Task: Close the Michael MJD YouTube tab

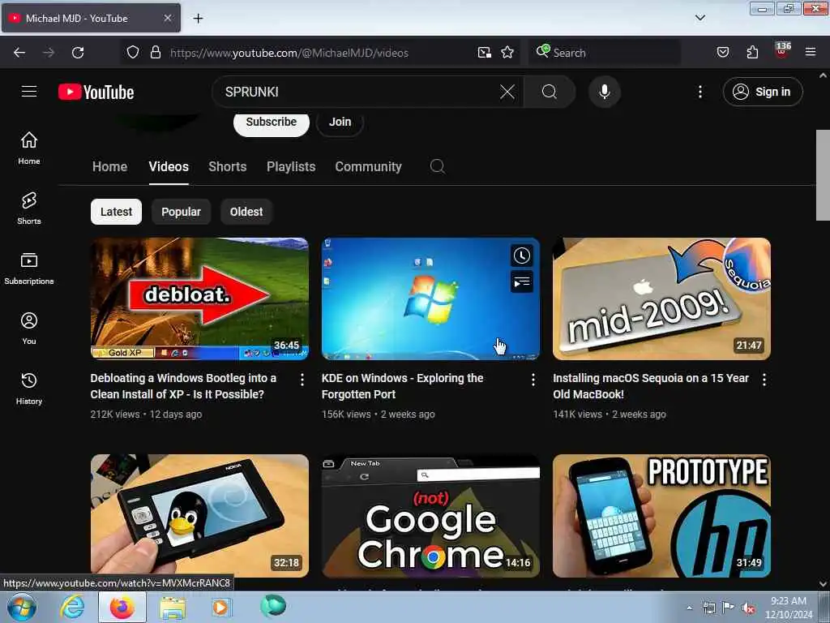Action: [x=167, y=18]
